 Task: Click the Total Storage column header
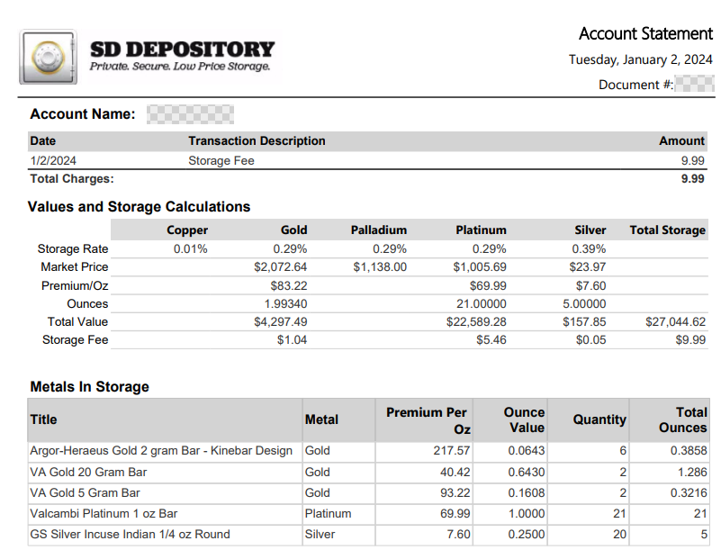click(667, 230)
